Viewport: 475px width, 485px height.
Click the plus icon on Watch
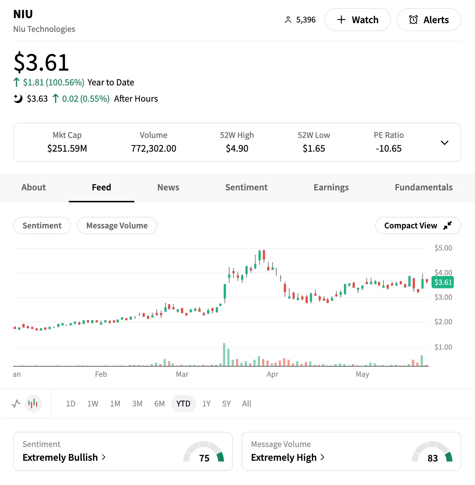341,20
